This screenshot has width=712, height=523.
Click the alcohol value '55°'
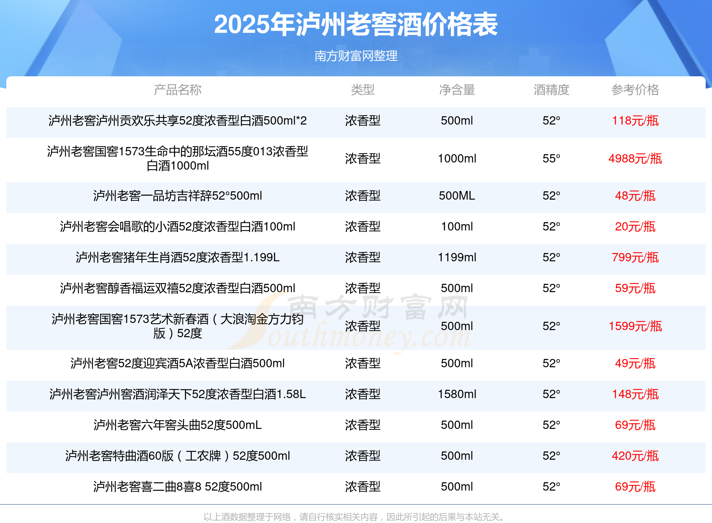tap(551, 159)
